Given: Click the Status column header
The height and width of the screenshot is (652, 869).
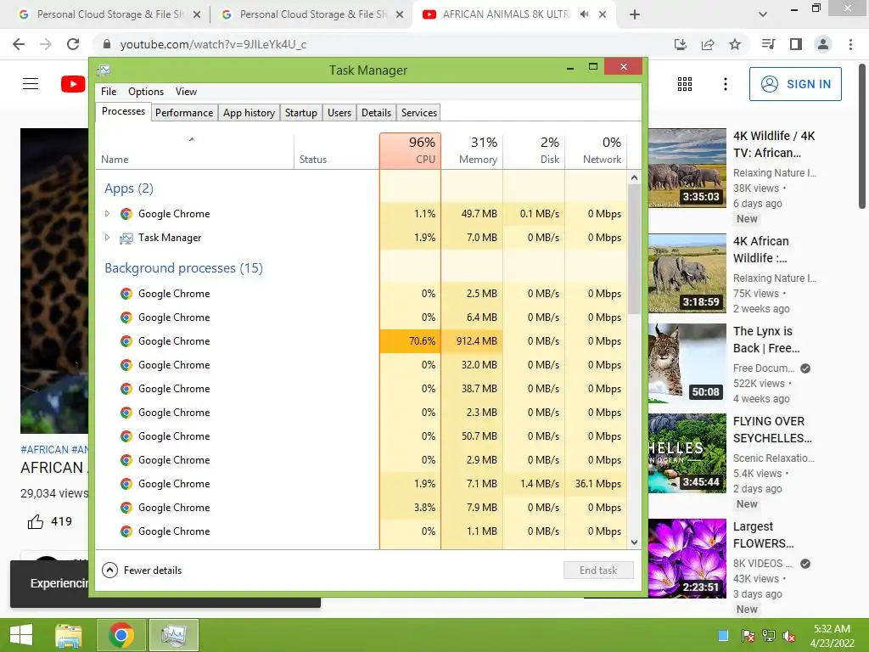Looking at the screenshot, I should 336,150.
